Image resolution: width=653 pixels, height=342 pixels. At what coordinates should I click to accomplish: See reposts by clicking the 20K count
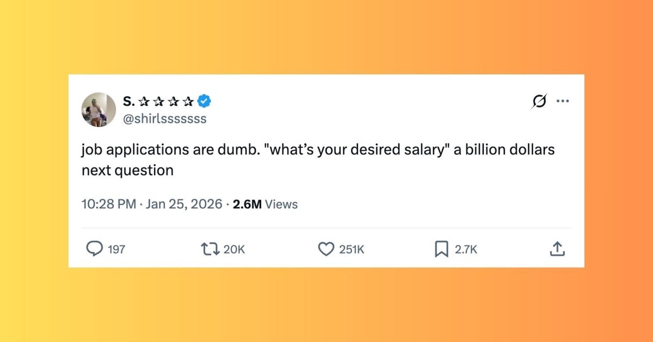tap(234, 249)
